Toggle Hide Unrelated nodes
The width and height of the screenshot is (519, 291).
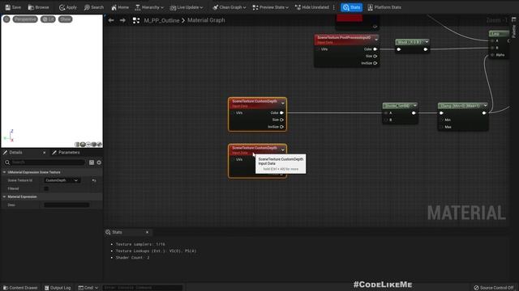coord(311,7)
